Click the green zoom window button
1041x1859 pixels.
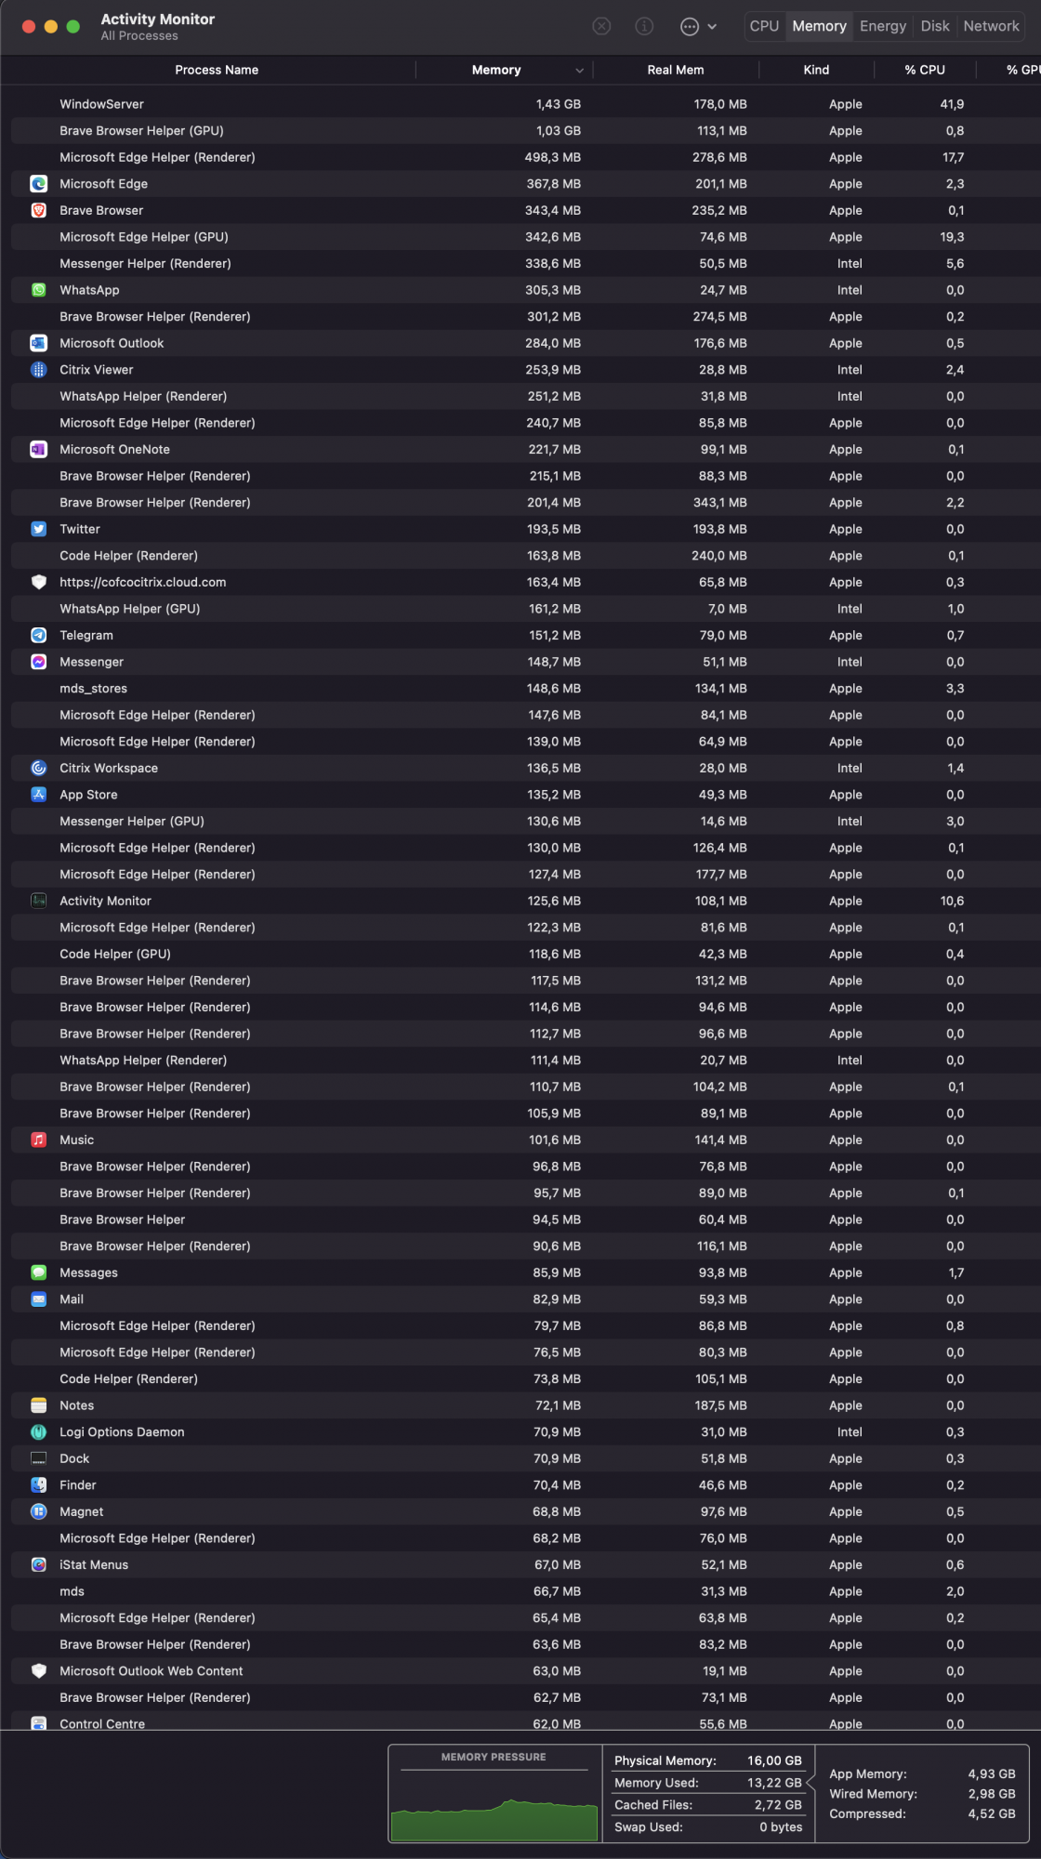(x=73, y=26)
